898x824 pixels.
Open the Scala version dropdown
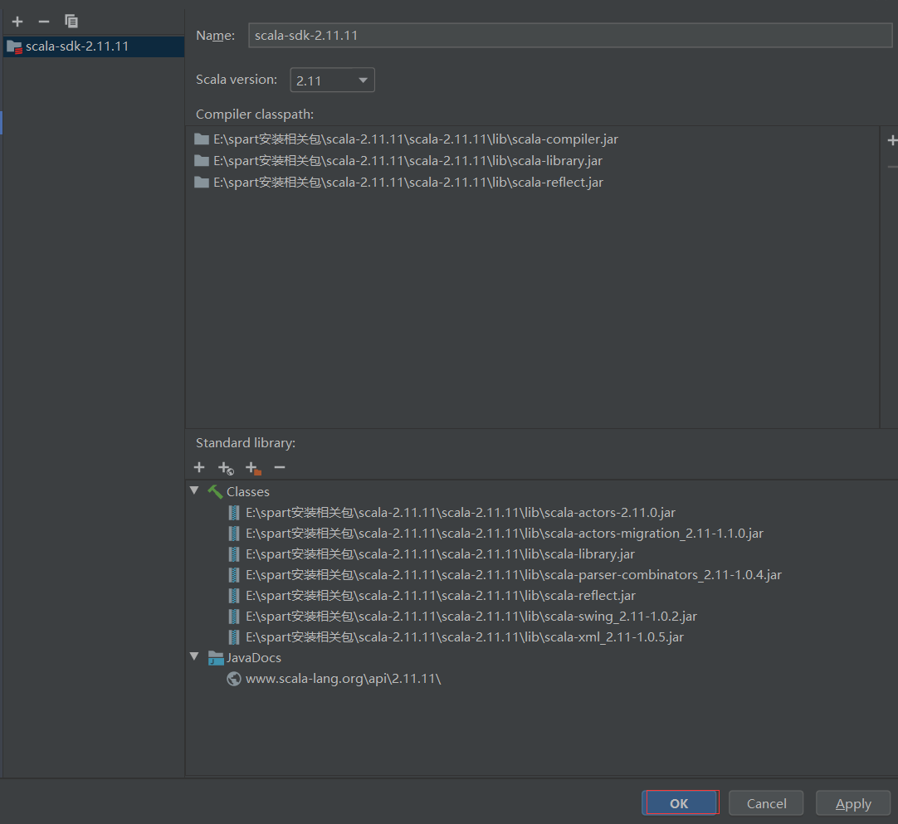click(332, 80)
